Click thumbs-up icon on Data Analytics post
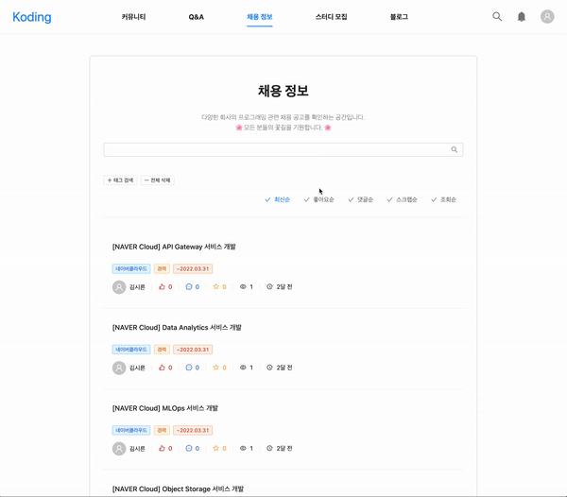Viewport: 567px width, 497px height. 162,368
